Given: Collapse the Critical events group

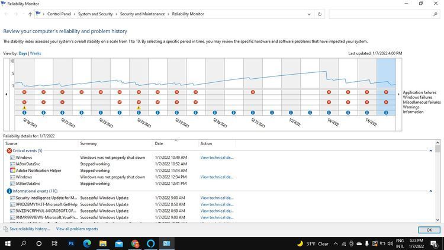Looking at the screenshot, I should (430, 150).
